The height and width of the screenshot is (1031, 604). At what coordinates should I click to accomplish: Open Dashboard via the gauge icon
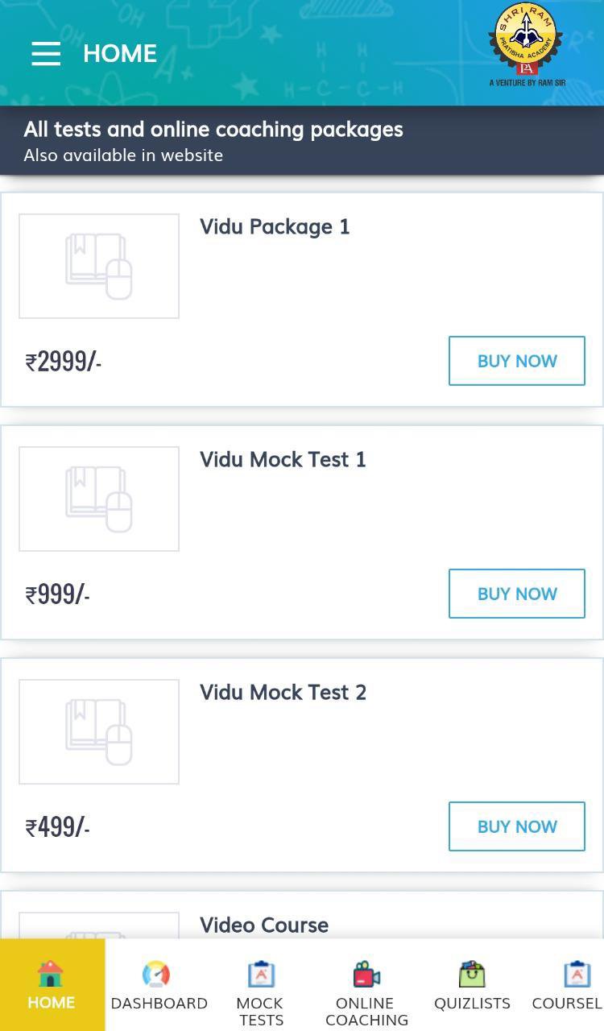tap(156, 974)
